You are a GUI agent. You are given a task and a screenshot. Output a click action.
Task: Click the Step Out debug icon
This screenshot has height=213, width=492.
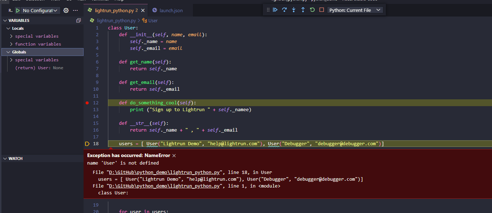(x=303, y=10)
